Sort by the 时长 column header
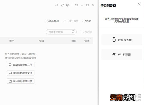145x105 pixels. (x=74, y=41)
